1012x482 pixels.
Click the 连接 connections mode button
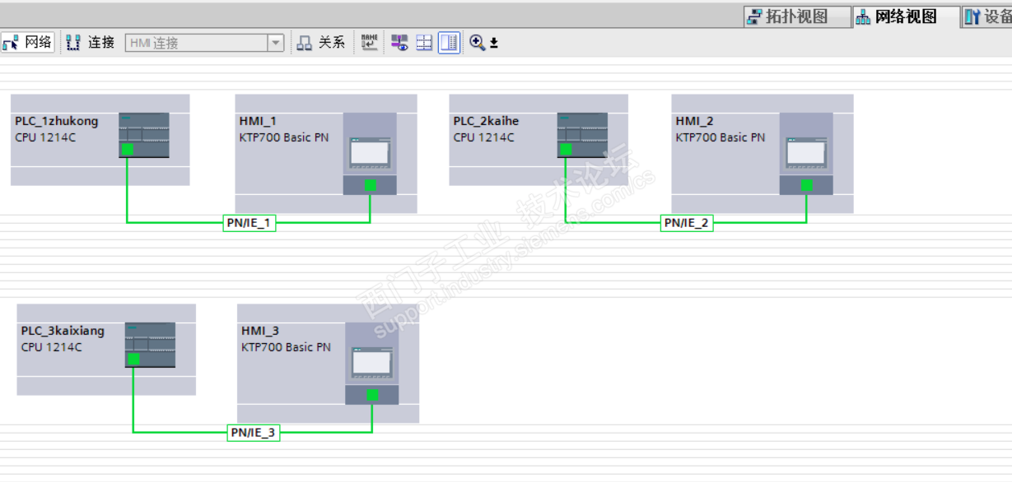click(x=91, y=43)
